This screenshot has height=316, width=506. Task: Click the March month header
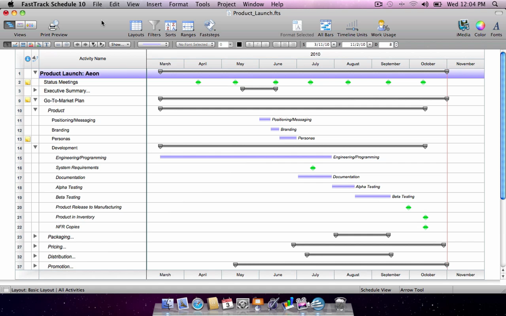pyautogui.click(x=165, y=64)
